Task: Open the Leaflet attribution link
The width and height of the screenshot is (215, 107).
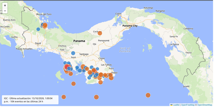Action: click(176, 105)
